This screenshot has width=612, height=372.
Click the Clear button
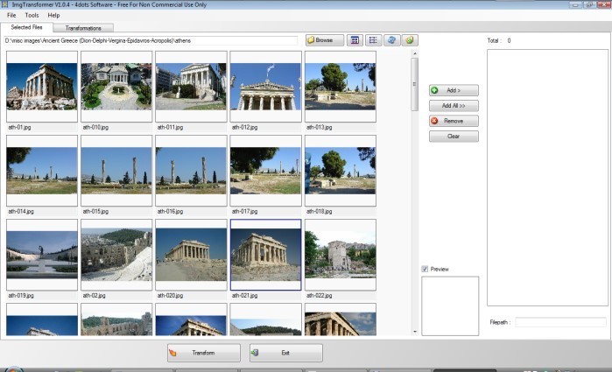click(453, 137)
